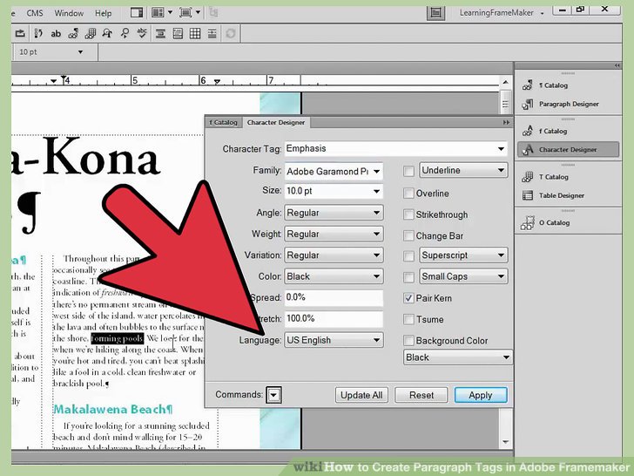The width and height of the screenshot is (634, 476).
Task: Open the Table Designer panel
Action: (x=561, y=195)
